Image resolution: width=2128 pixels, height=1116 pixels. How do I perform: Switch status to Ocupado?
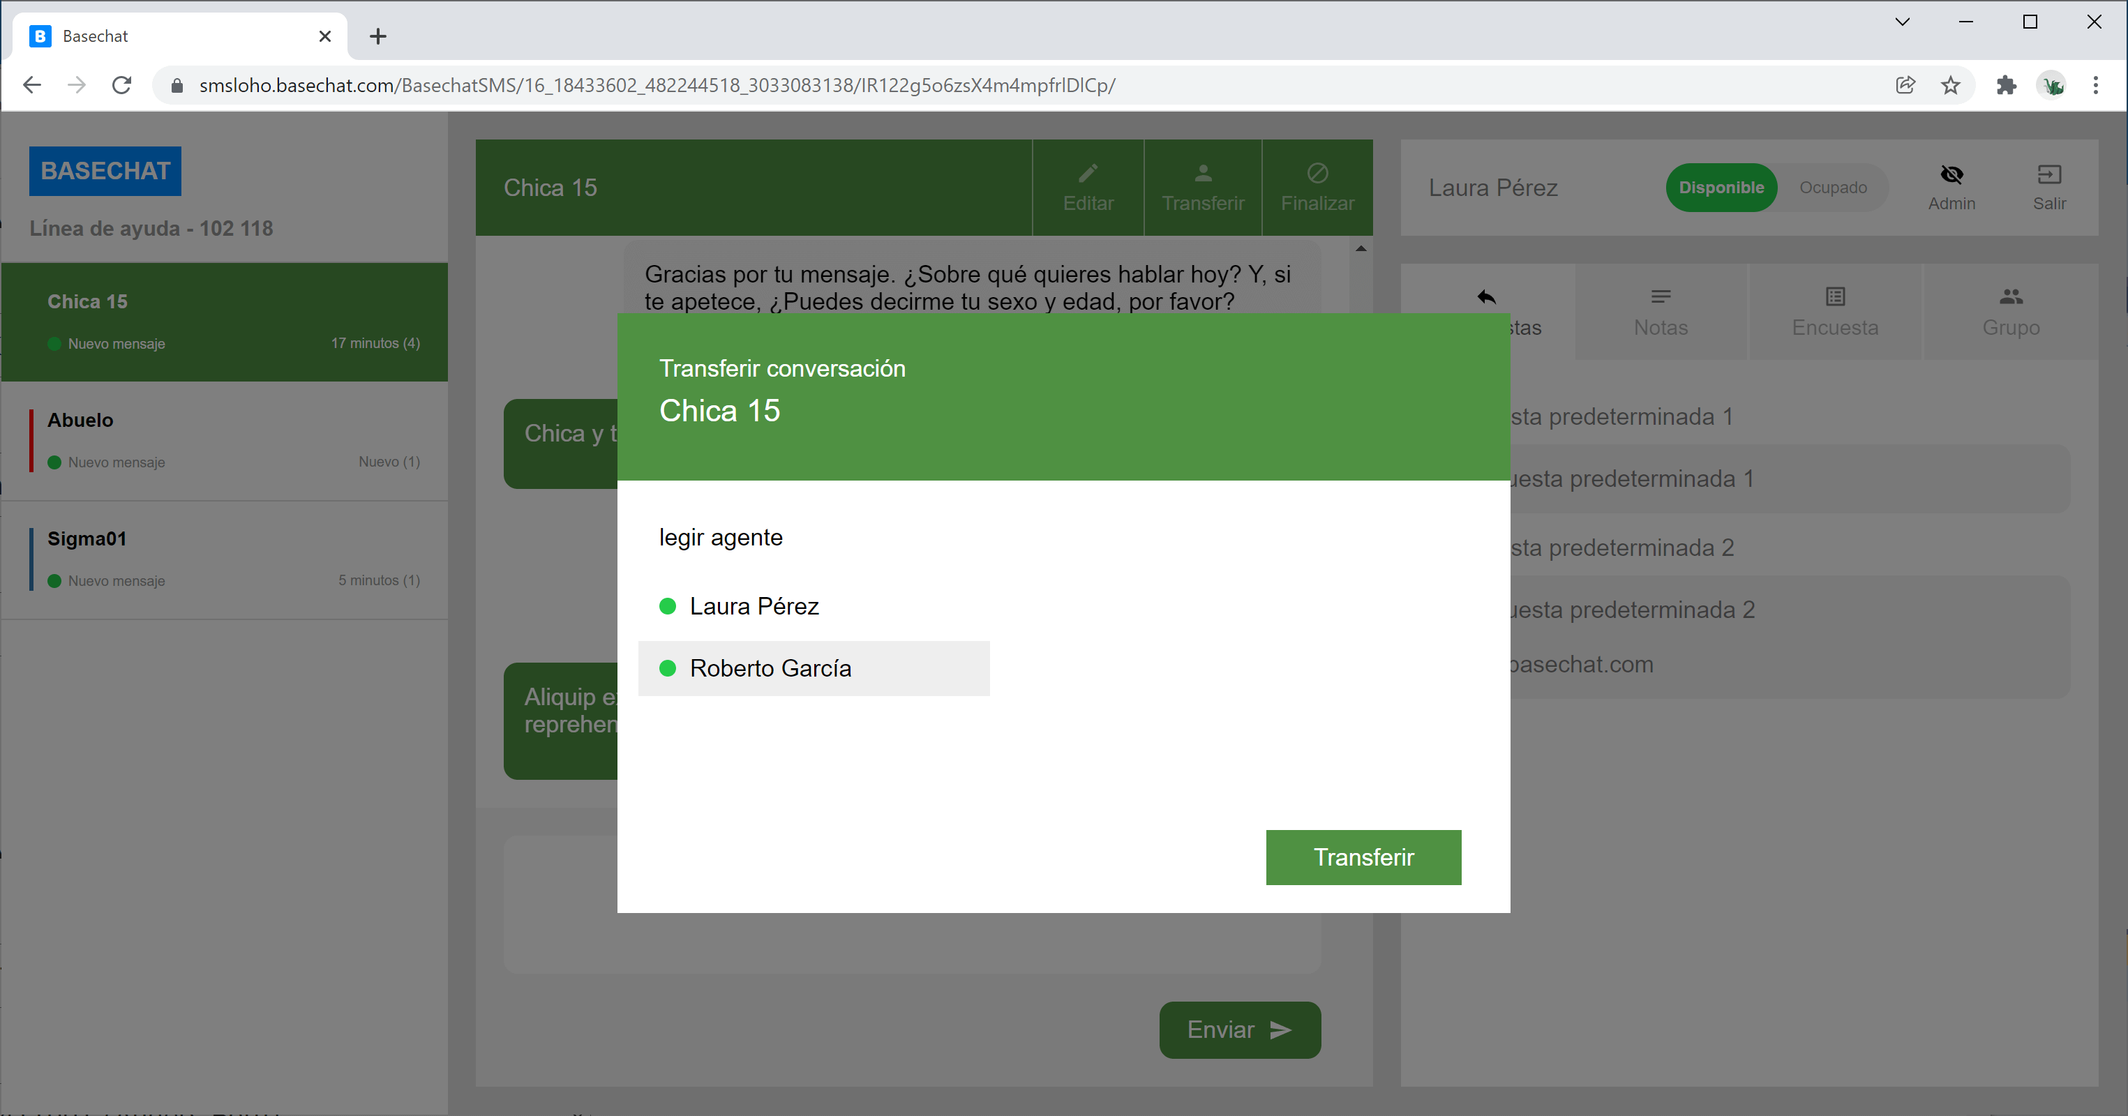(1832, 188)
